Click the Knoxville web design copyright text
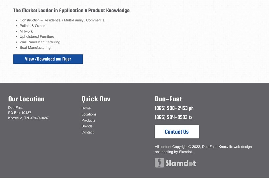This screenshot has height=178, width=269. coord(203,149)
